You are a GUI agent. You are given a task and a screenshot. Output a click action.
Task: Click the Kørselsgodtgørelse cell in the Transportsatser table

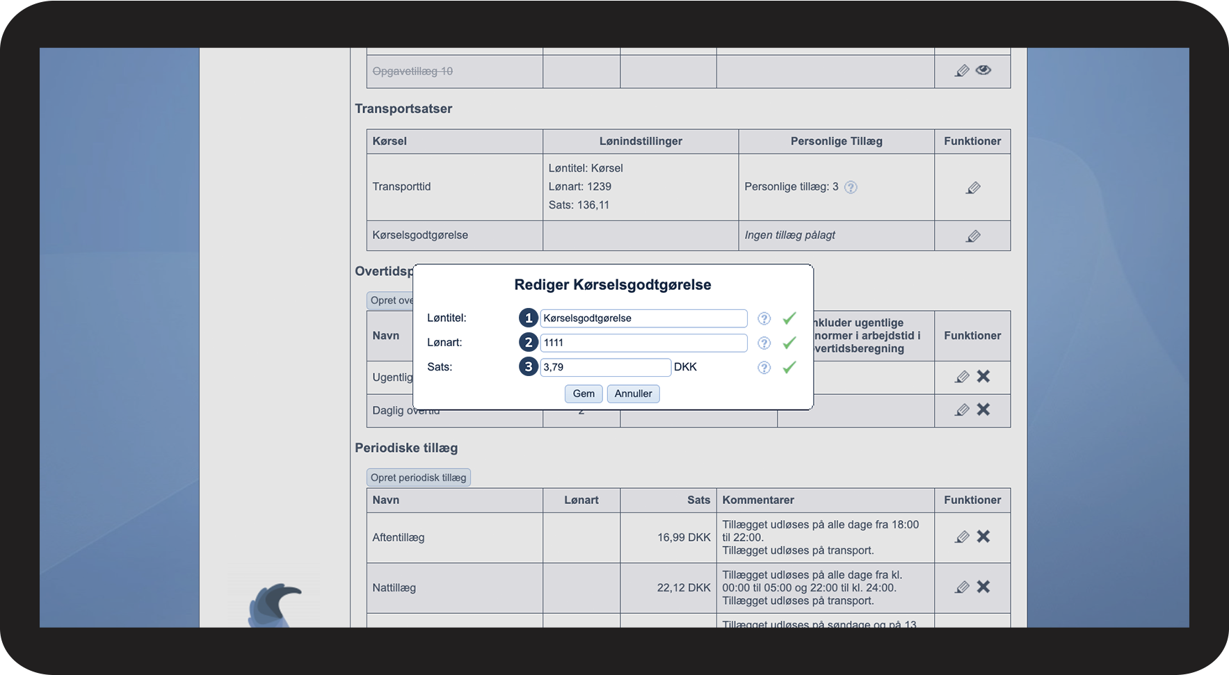coord(455,236)
